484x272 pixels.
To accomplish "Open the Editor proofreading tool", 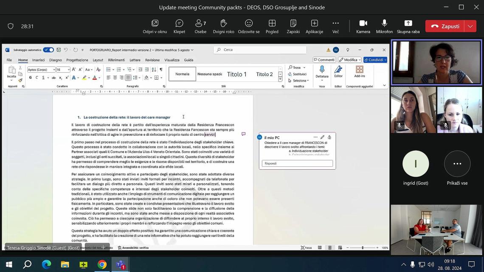I will tap(338, 72).
